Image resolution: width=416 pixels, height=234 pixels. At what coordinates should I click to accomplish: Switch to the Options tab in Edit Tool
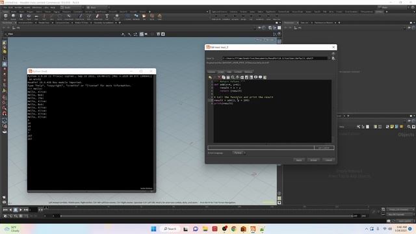pyautogui.click(x=211, y=72)
